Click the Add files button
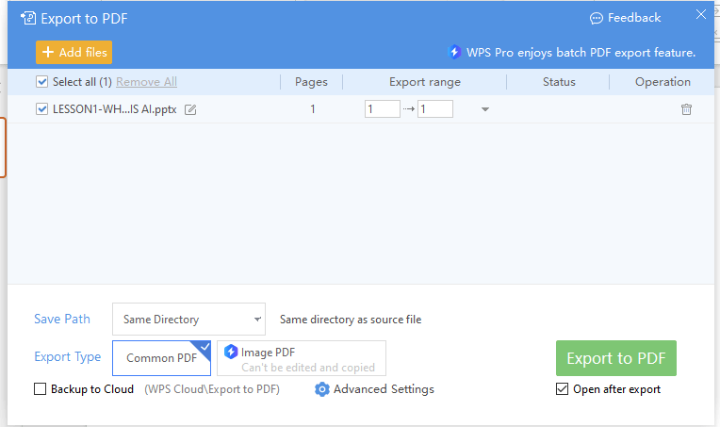Viewport: 720px width, 427px height. point(74,53)
